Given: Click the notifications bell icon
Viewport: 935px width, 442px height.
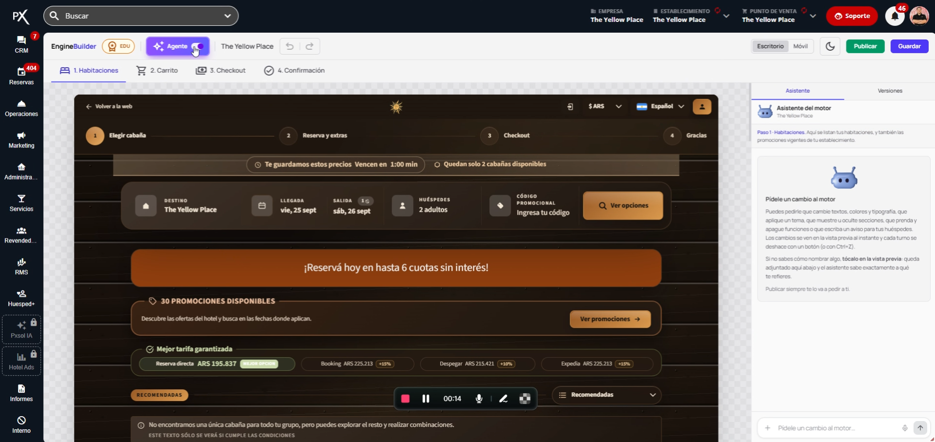Looking at the screenshot, I should 895,16.
